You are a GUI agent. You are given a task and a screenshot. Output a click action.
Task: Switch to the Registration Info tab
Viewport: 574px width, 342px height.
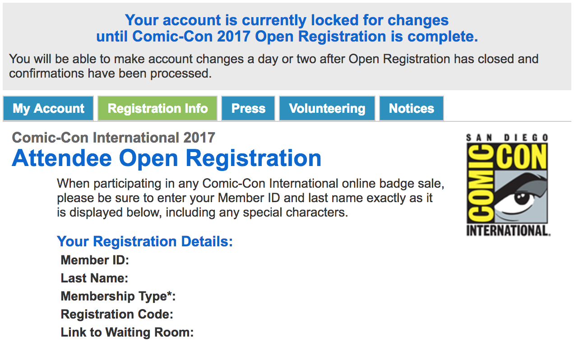click(x=157, y=109)
